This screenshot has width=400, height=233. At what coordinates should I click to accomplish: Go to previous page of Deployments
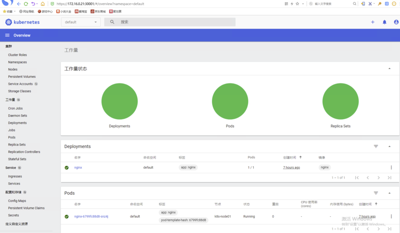(x=367, y=178)
